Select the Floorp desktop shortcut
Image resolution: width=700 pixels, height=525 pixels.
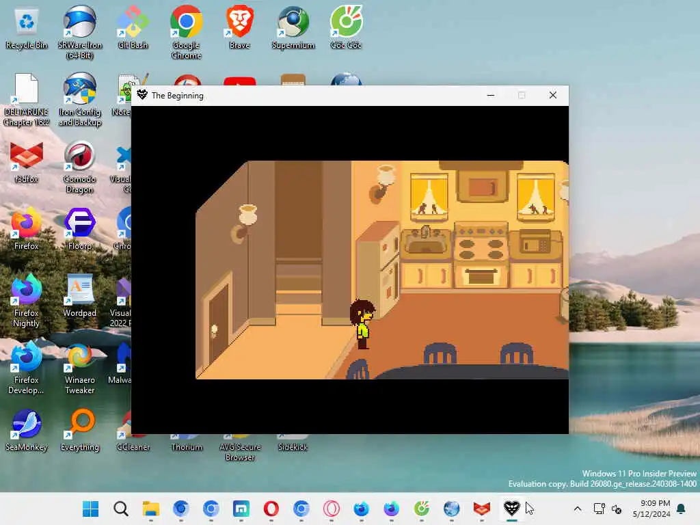click(x=80, y=230)
